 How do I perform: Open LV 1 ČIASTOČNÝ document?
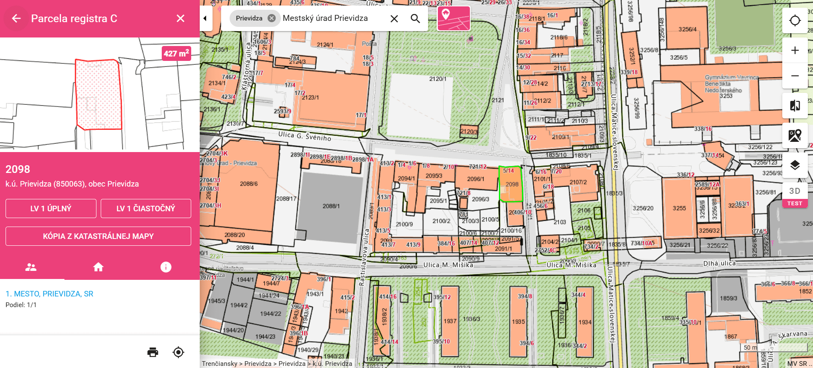[x=146, y=208]
